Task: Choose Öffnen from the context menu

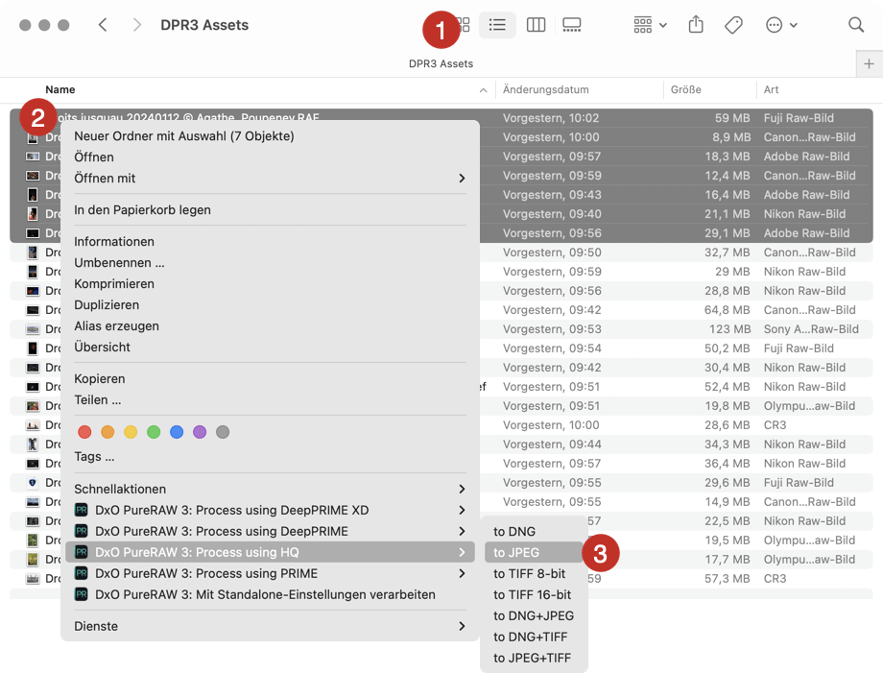Action: click(x=270, y=157)
